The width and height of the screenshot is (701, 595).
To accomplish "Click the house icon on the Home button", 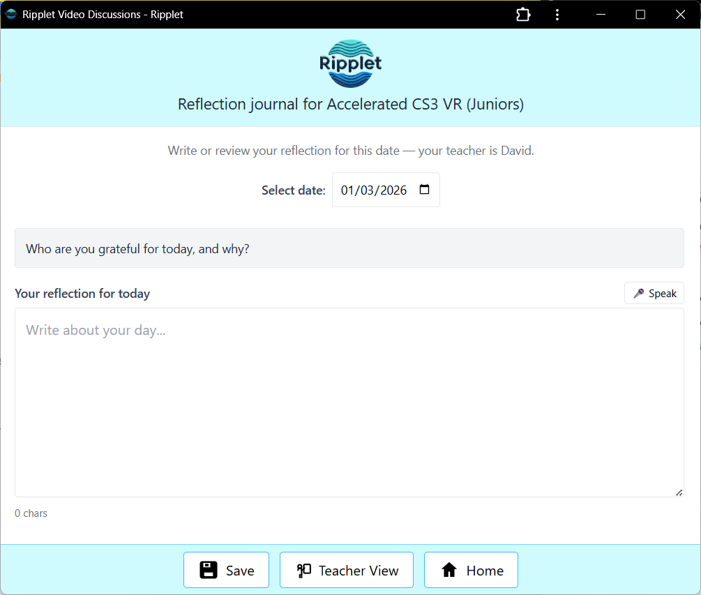I will coord(450,570).
